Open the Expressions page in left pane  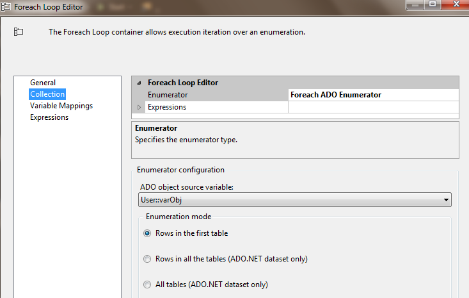49,117
